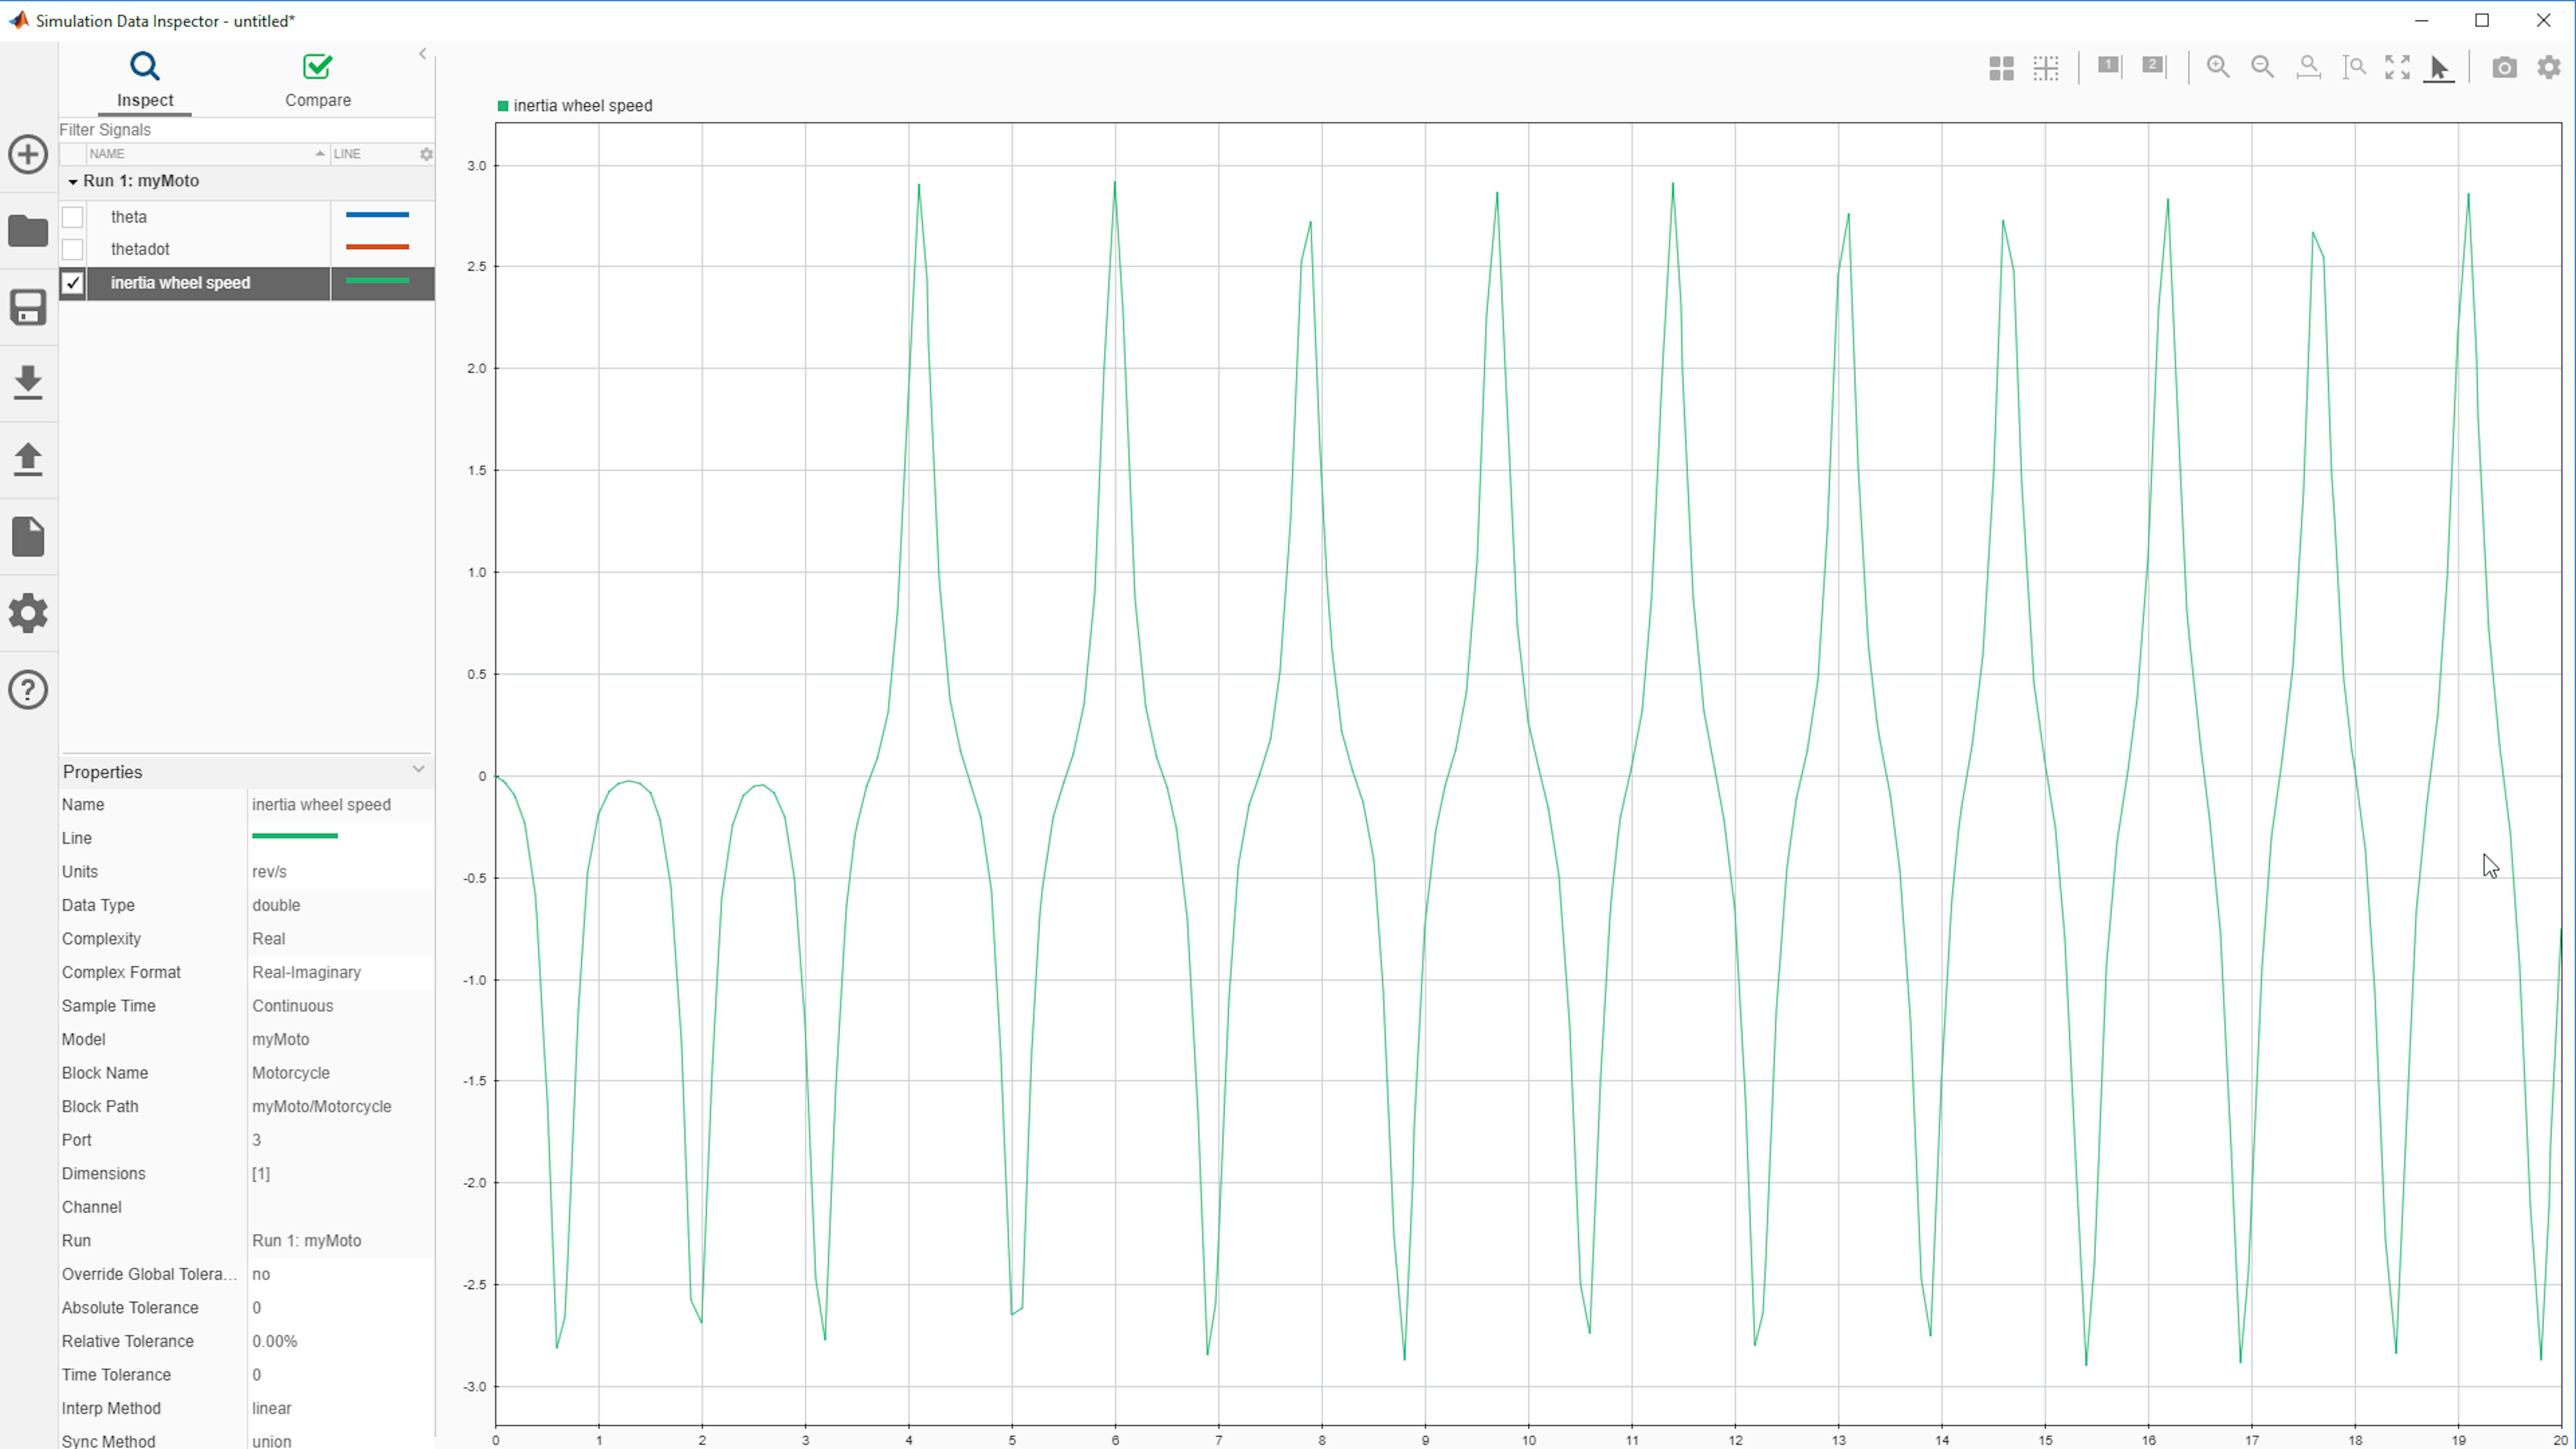Show data cursor 2 icon
2576x1449 pixels.
(2154, 66)
